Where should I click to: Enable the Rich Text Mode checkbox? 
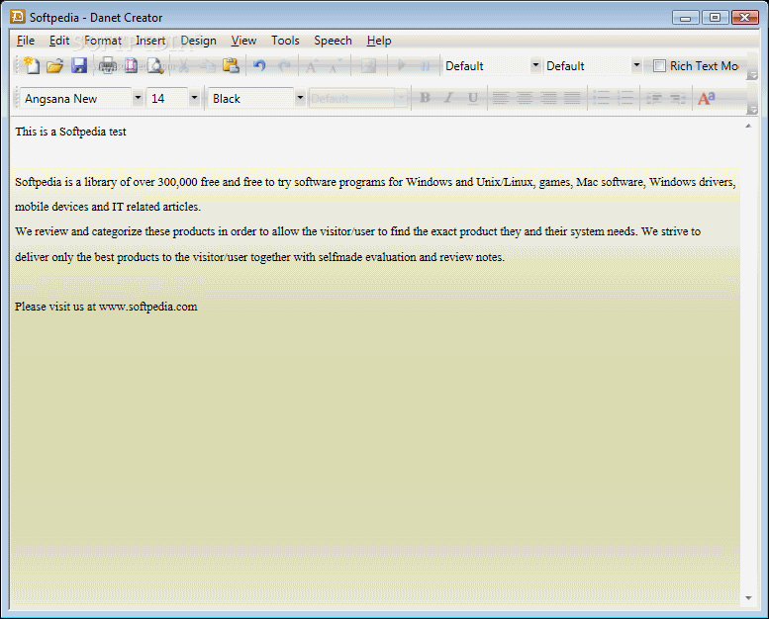pos(659,65)
